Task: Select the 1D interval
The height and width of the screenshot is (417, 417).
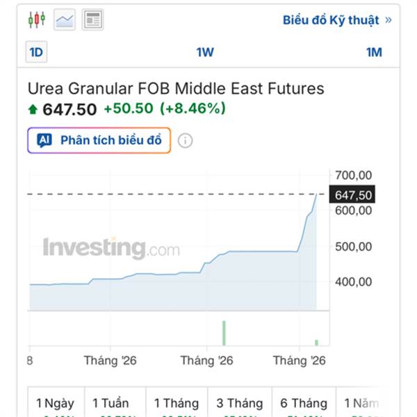Action: click(x=35, y=52)
